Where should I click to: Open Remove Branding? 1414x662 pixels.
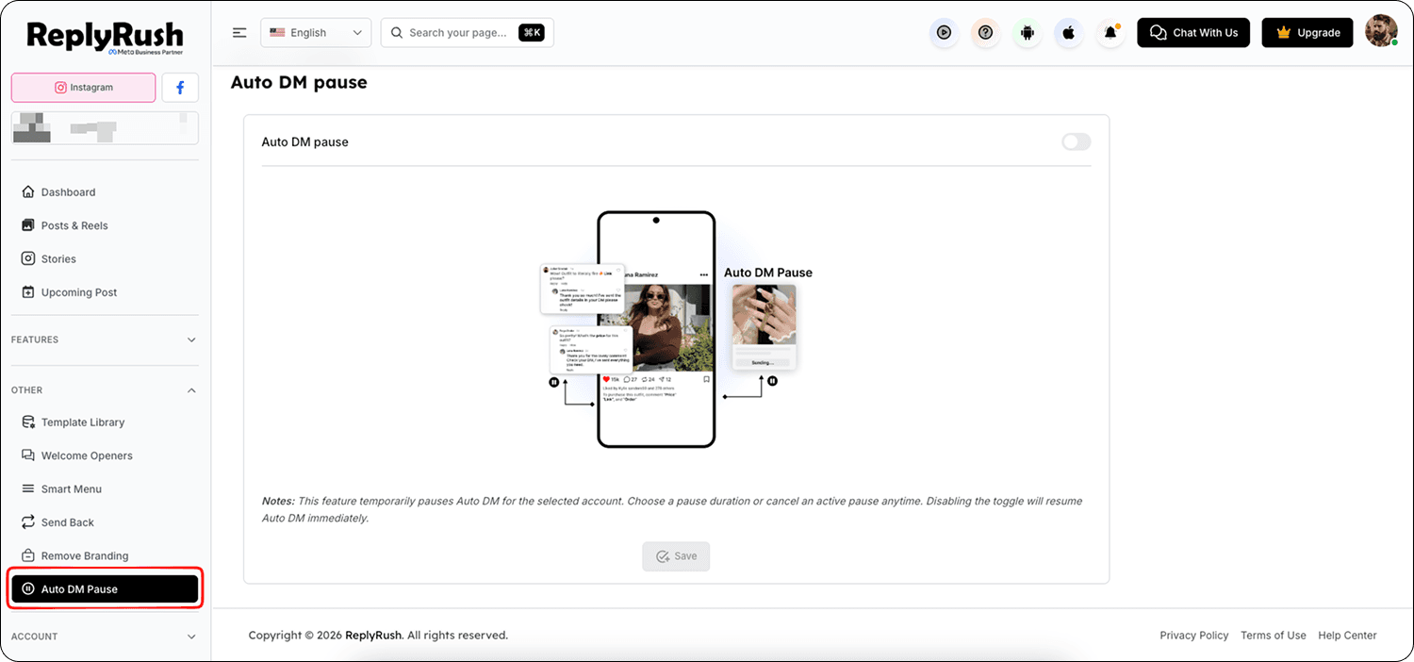tap(105, 556)
